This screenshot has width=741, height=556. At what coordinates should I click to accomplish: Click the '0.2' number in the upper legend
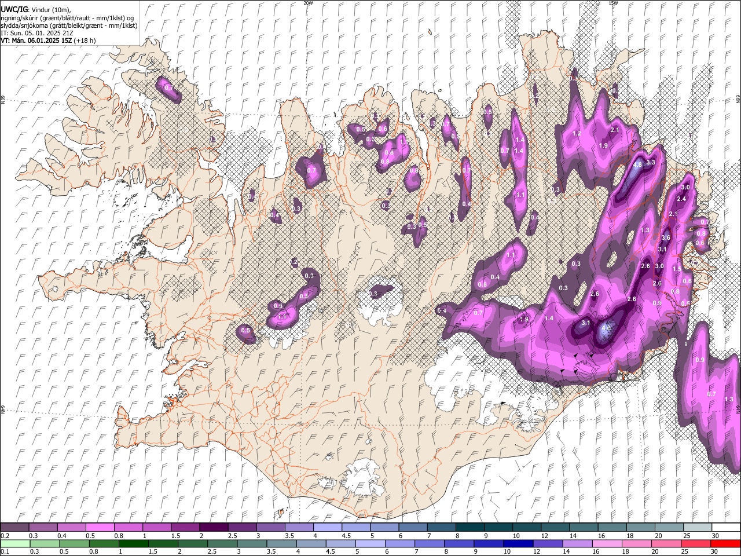(x=5, y=536)
